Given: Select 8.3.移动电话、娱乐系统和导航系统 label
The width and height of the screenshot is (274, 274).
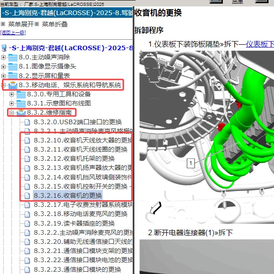Looking at the screenshot, I should [70, 85].
